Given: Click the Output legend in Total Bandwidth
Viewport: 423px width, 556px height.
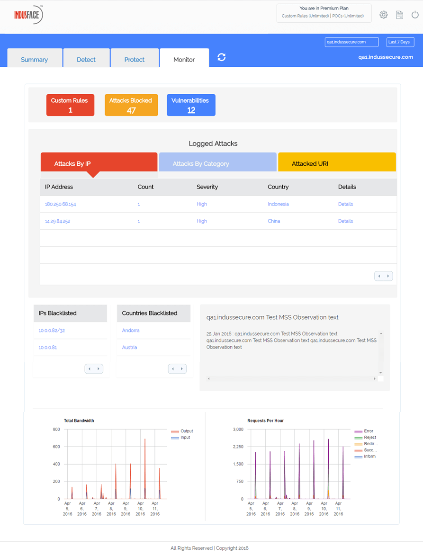Looking at the screenshot, I should pos(182,431).
